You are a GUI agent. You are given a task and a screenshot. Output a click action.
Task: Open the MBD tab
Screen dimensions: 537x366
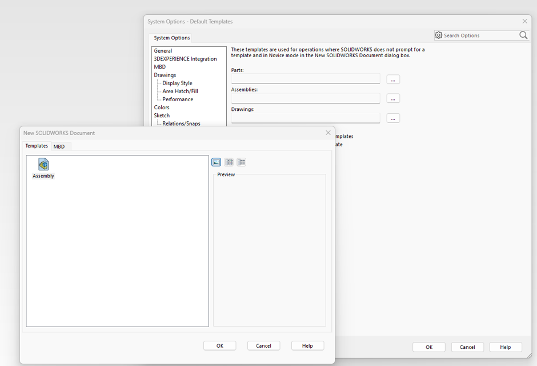(59, 146)
